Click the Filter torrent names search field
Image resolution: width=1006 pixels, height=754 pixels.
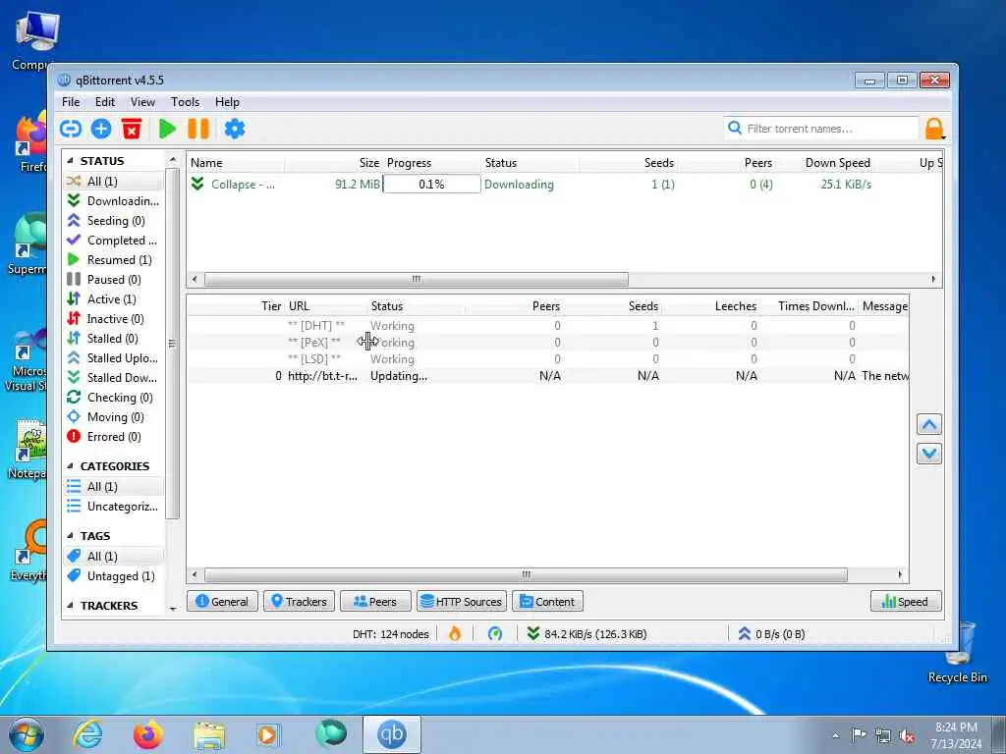(x=822, y=129)
